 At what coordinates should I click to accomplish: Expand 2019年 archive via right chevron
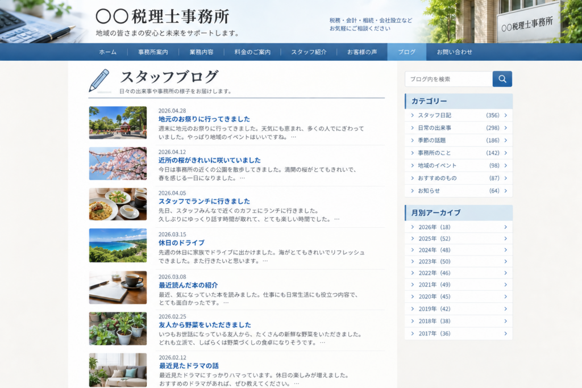(505, 309)
